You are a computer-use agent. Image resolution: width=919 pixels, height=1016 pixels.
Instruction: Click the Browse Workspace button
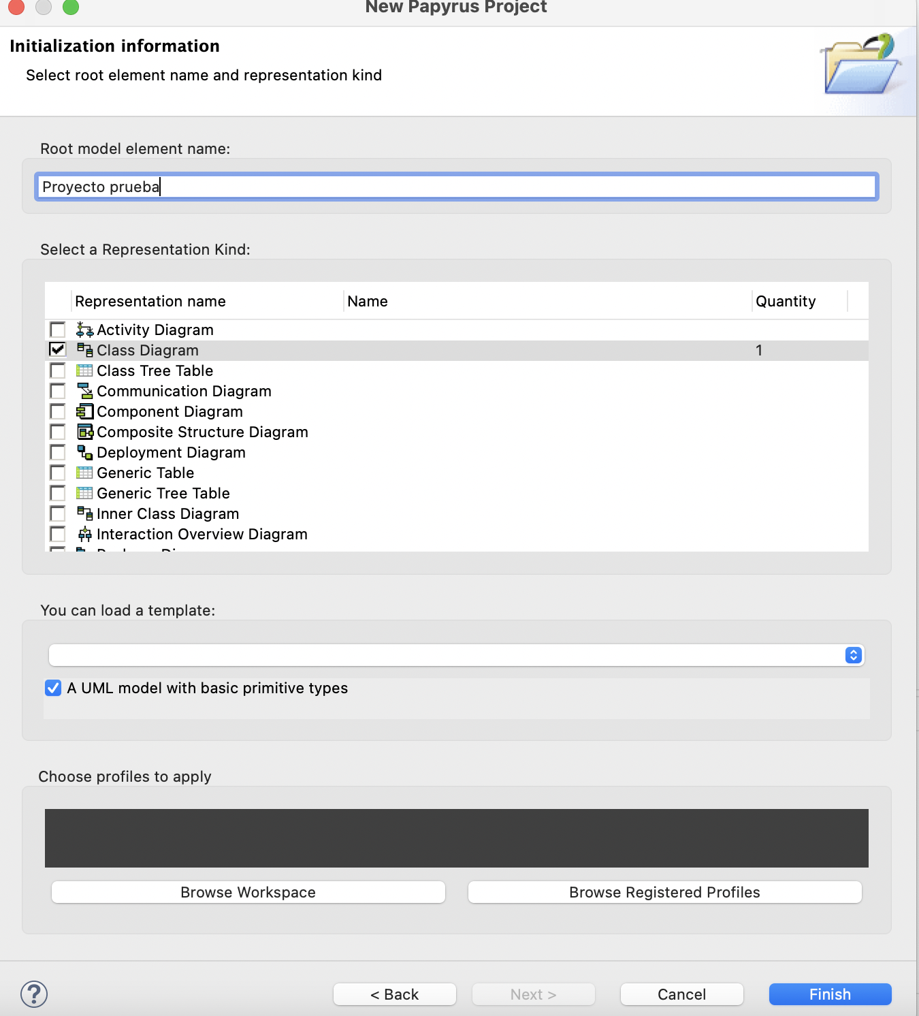(248, 892)
